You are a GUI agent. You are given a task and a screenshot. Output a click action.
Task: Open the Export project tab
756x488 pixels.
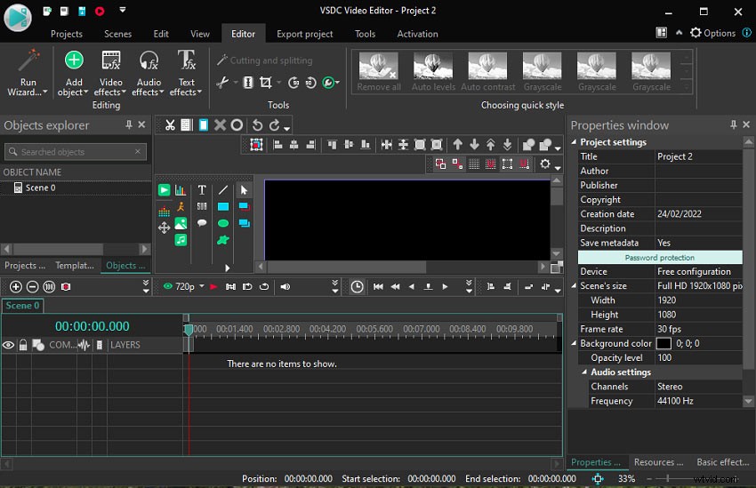(x=304, y=34)
